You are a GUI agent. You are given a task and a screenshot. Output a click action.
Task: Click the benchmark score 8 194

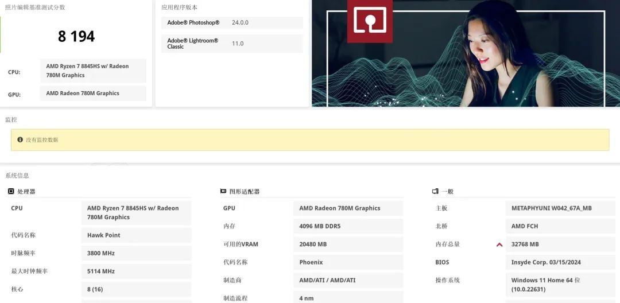76,36
